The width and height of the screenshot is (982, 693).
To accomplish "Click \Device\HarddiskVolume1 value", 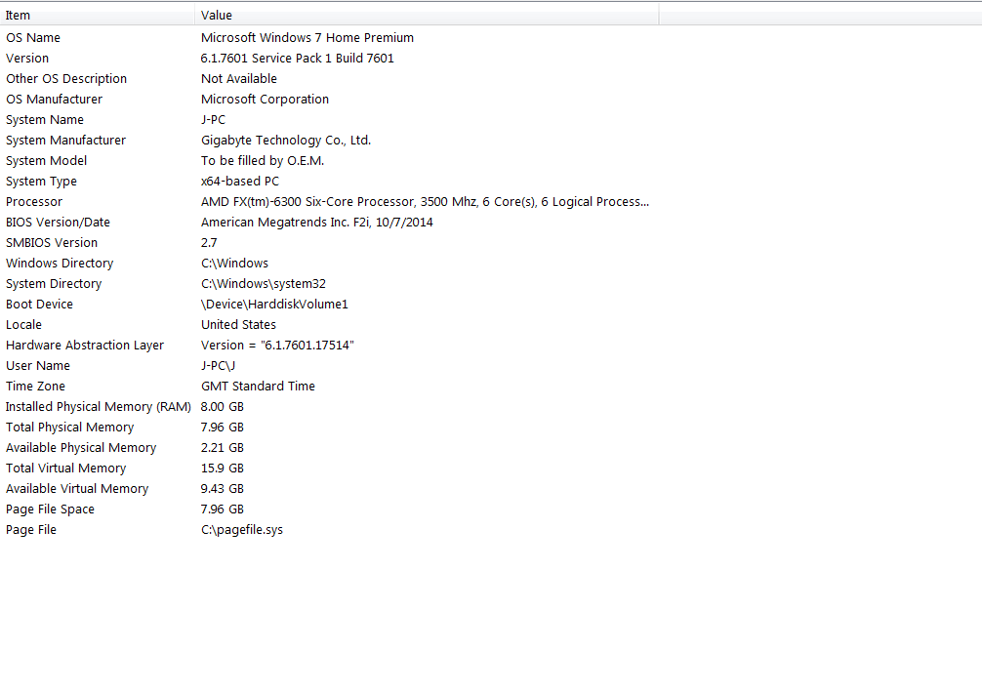I will 274,305.
